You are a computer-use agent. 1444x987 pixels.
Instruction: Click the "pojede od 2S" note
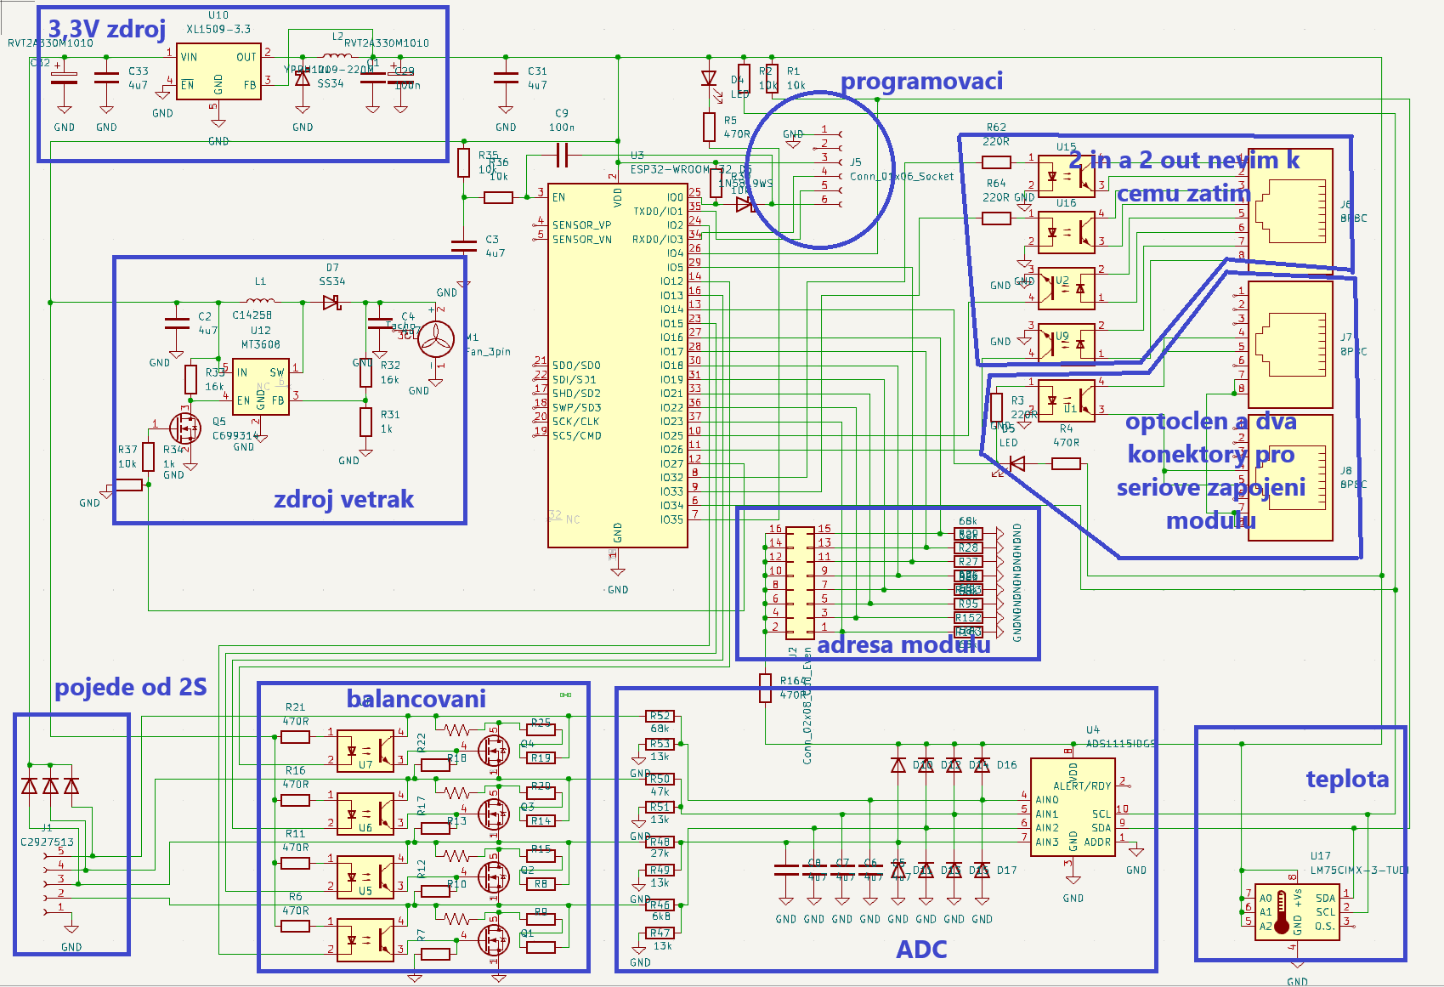131,687
